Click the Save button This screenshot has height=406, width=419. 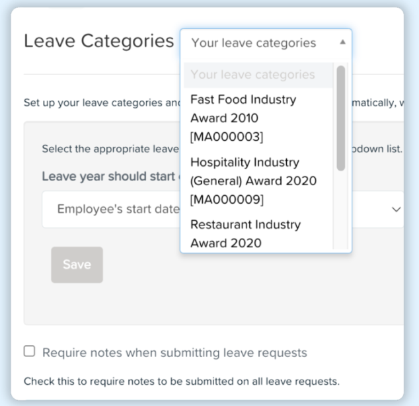click(x=77, y=264)
